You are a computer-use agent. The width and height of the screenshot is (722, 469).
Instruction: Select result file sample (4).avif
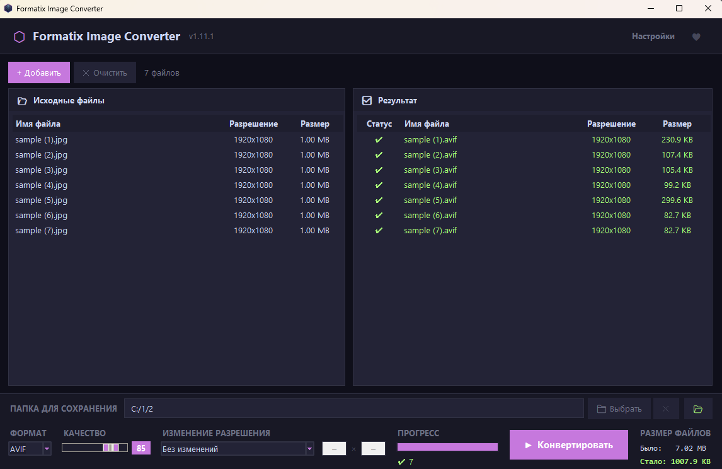point(533,185)
